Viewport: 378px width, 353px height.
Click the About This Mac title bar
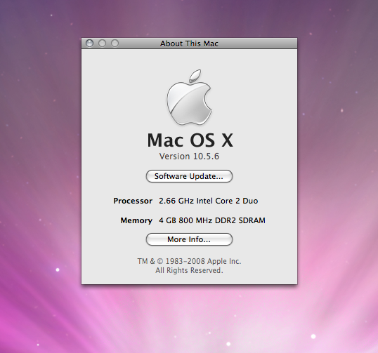[x=189, y=44]
